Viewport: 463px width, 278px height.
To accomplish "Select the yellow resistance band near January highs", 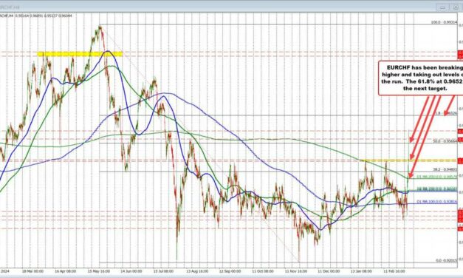I will click(x=410, y=160).
